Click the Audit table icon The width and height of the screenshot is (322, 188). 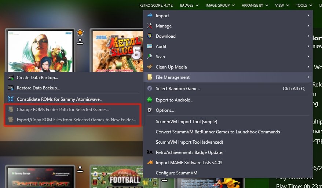click(150, 47)
